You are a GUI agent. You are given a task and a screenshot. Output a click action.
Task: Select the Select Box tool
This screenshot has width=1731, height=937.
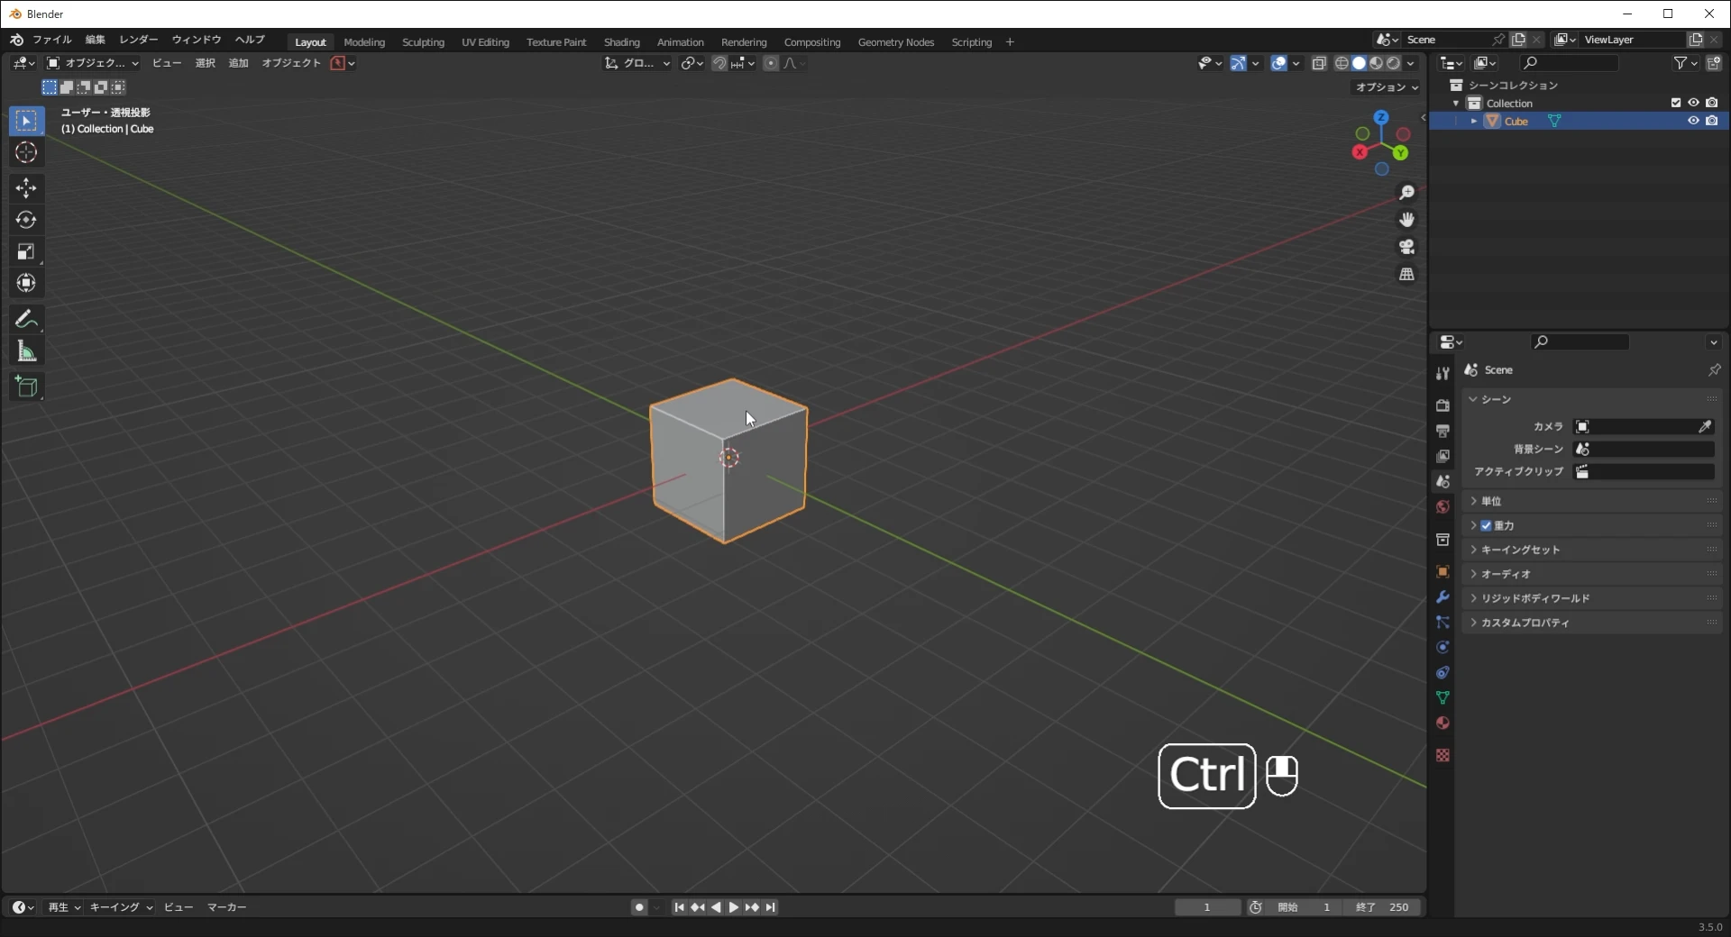pos(26,121)
